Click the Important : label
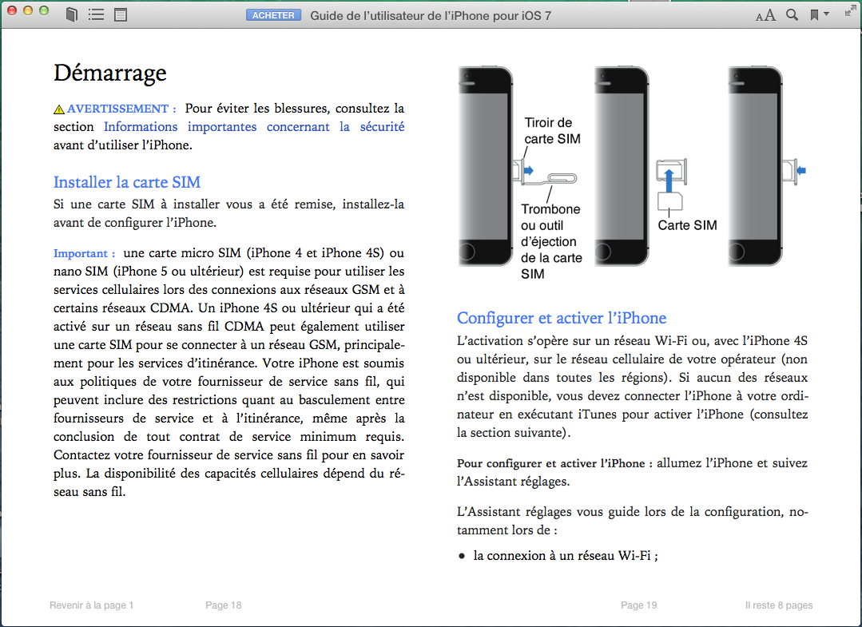The width and height of the screenshot is (862, 627). (84, 253)
